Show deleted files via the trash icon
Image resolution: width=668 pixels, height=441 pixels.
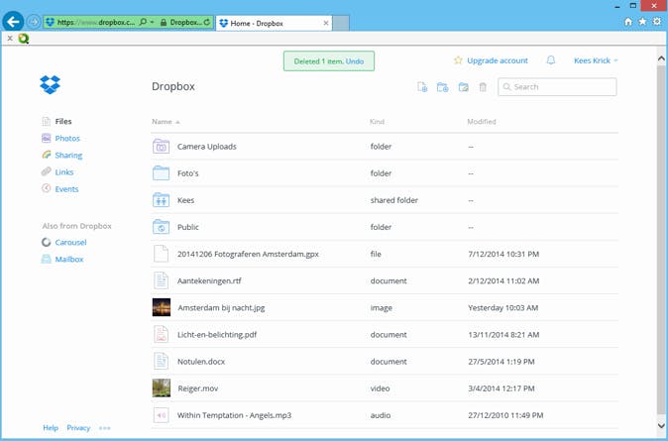(x=483, y=87)
